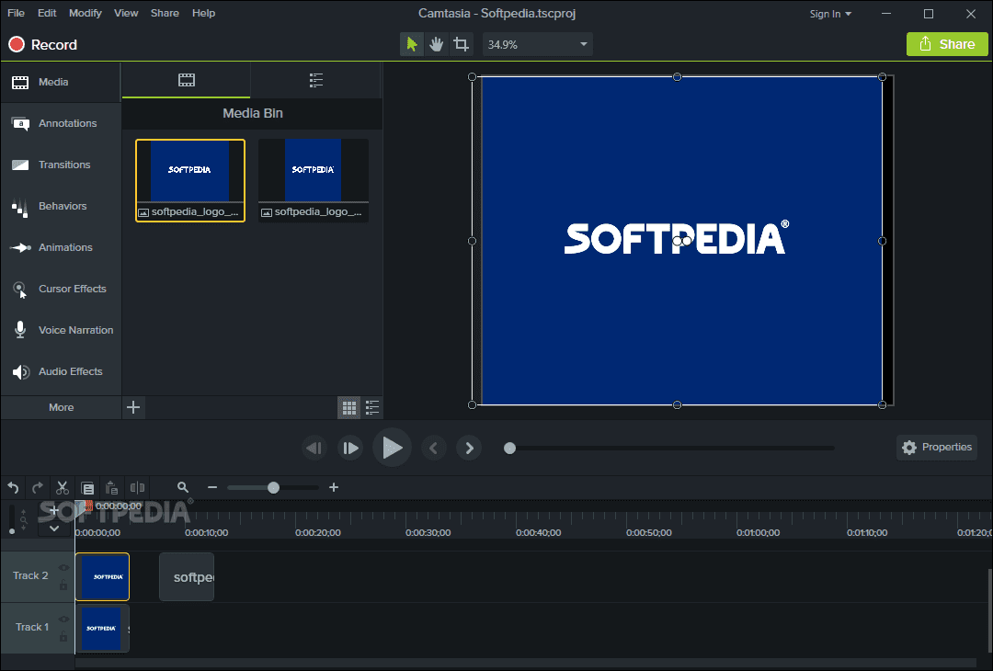Click the green Share button
Screen dimensions: 993x671
click(x=947, y=44)
